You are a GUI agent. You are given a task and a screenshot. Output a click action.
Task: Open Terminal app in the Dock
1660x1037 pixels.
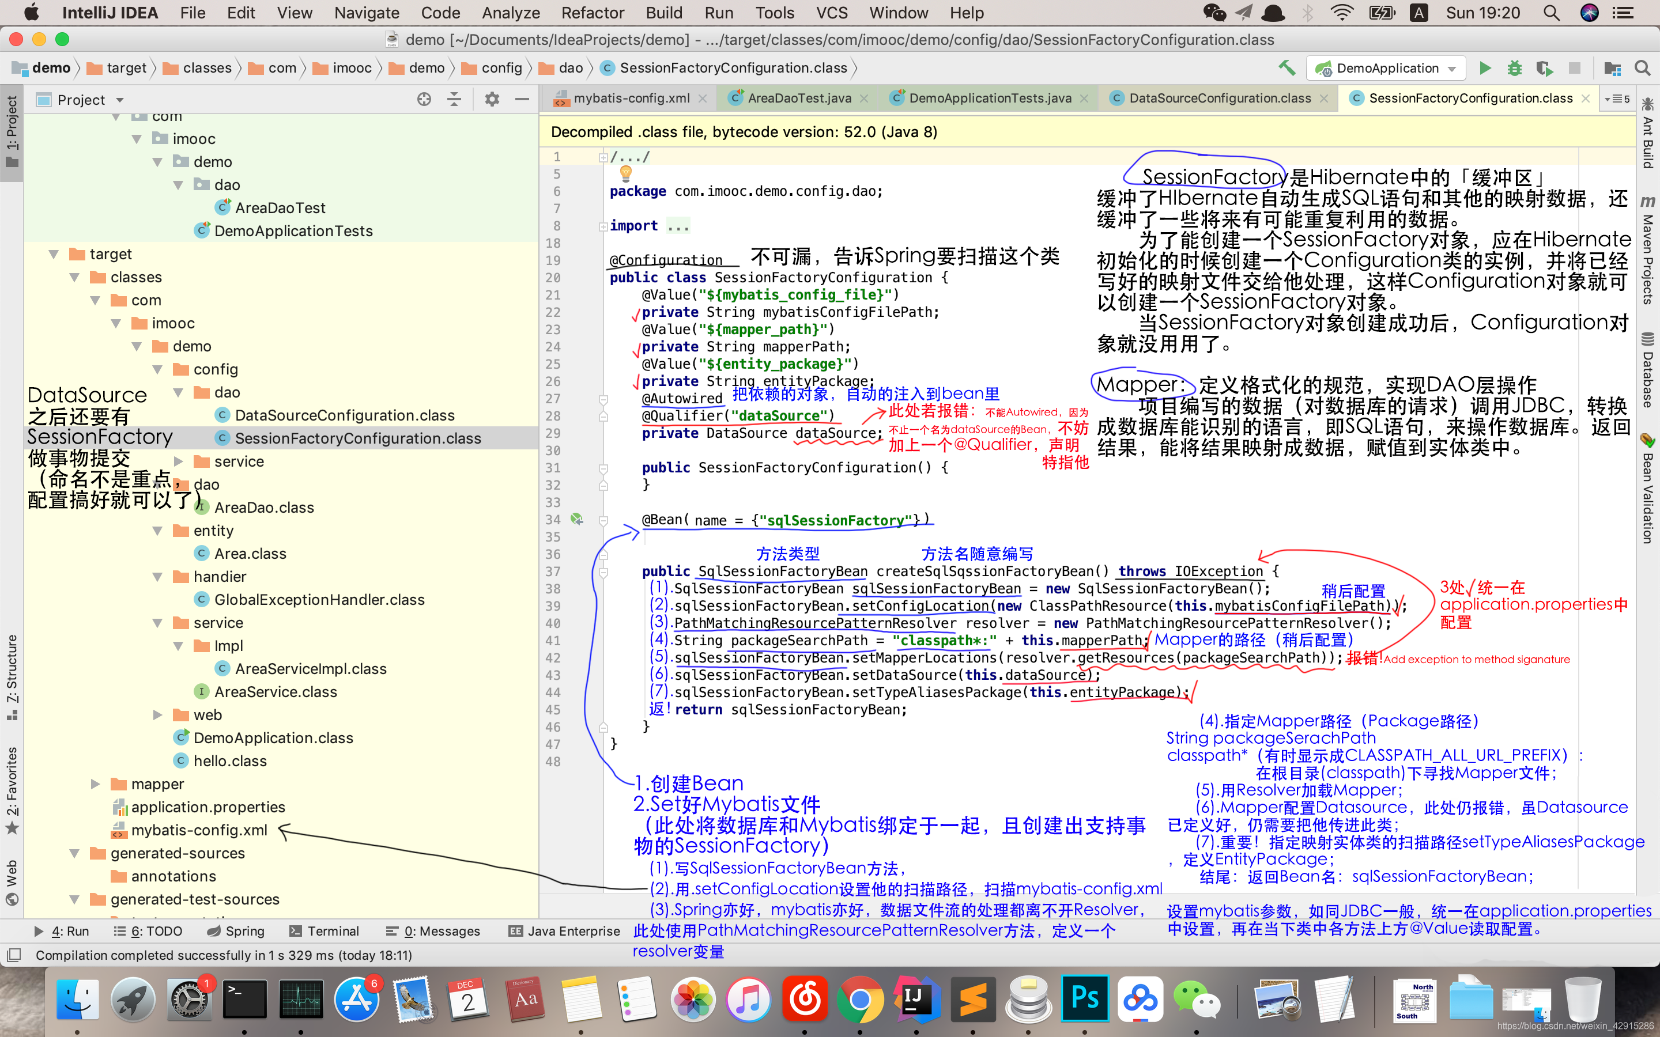[x=245, y=998]
